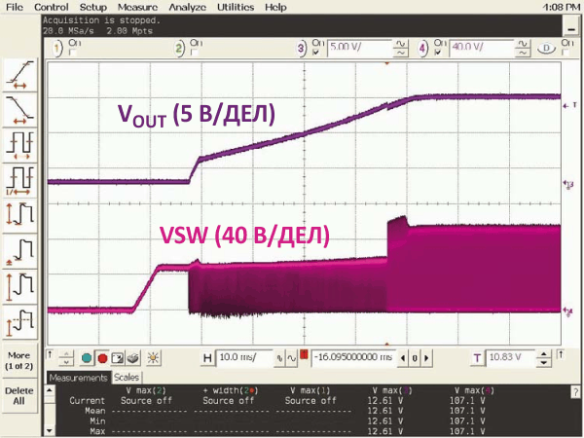Uncheck the channel 4 On checkbox

[438, 53]
